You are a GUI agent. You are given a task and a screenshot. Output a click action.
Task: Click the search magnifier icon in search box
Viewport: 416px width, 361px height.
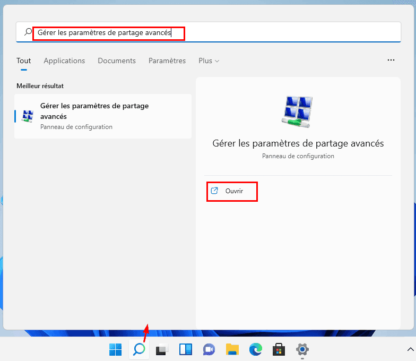coord(28,32)
